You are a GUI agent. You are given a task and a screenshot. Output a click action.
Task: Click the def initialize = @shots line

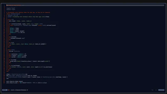tap(17, 54)
